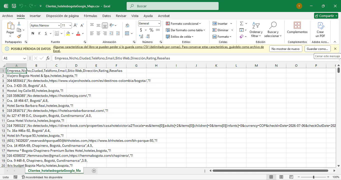Switch to the Disposición de página tab
341x180 pixels.
(x=62, y=16)
